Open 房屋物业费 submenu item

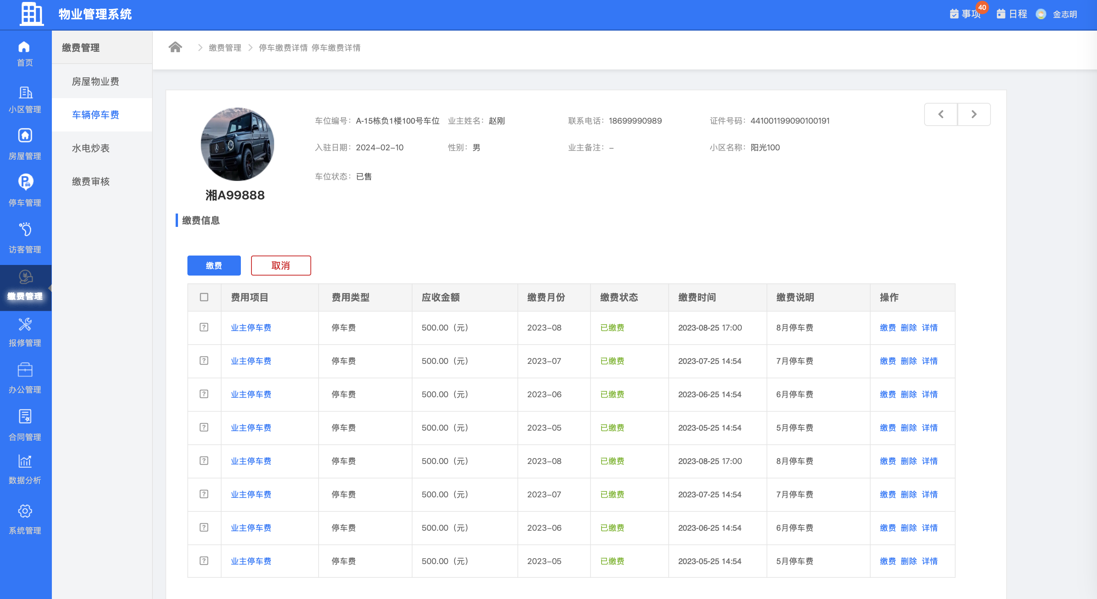pos(102,81)
